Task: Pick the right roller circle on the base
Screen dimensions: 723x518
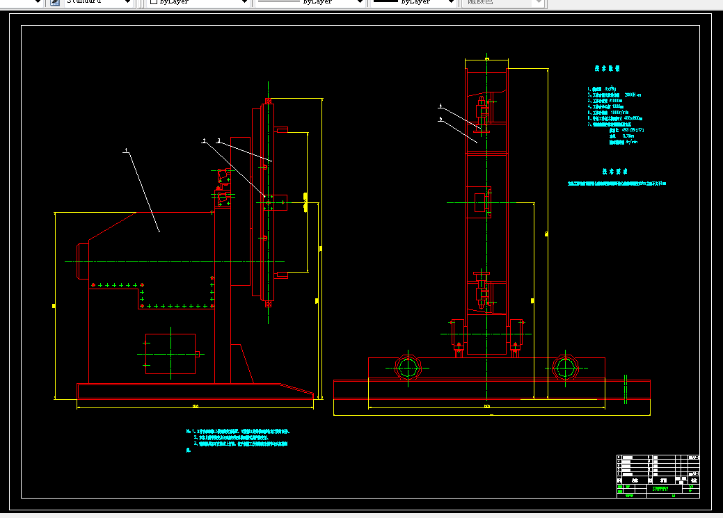Action: coord(565,368)
